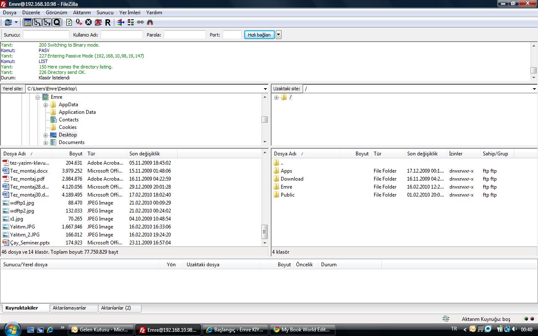The image size is (538, 336).
Task: Expand the Documents tree node
Action: click(45, 142)
